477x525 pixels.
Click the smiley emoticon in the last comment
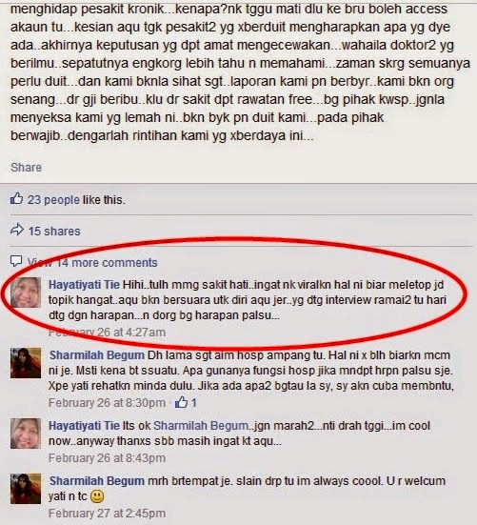(97, 496)
